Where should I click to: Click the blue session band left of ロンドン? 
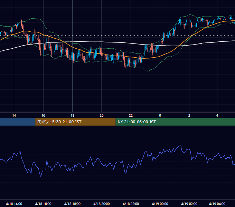pyautogui.click(x=18, y=122)
